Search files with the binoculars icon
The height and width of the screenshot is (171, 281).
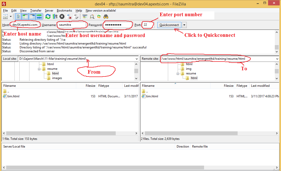(x=106, y=17)
